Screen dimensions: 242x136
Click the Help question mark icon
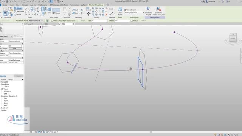(227, 2)
